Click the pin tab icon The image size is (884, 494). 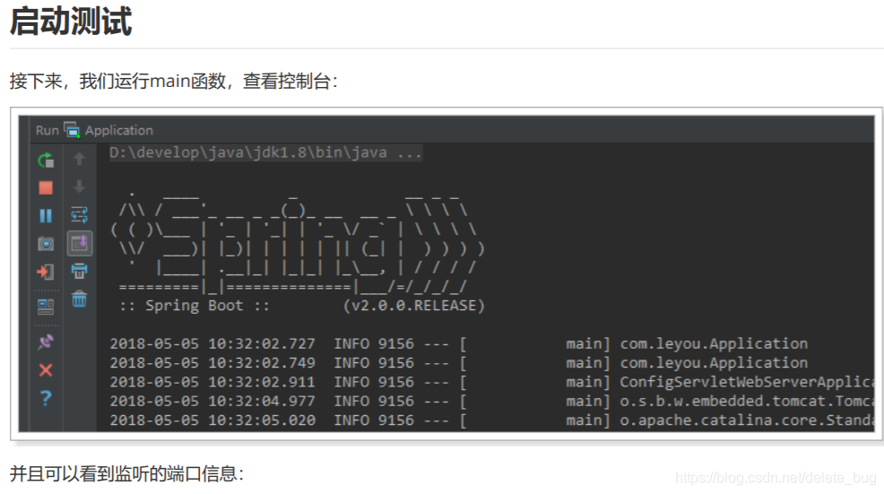[x=46, y=342]
